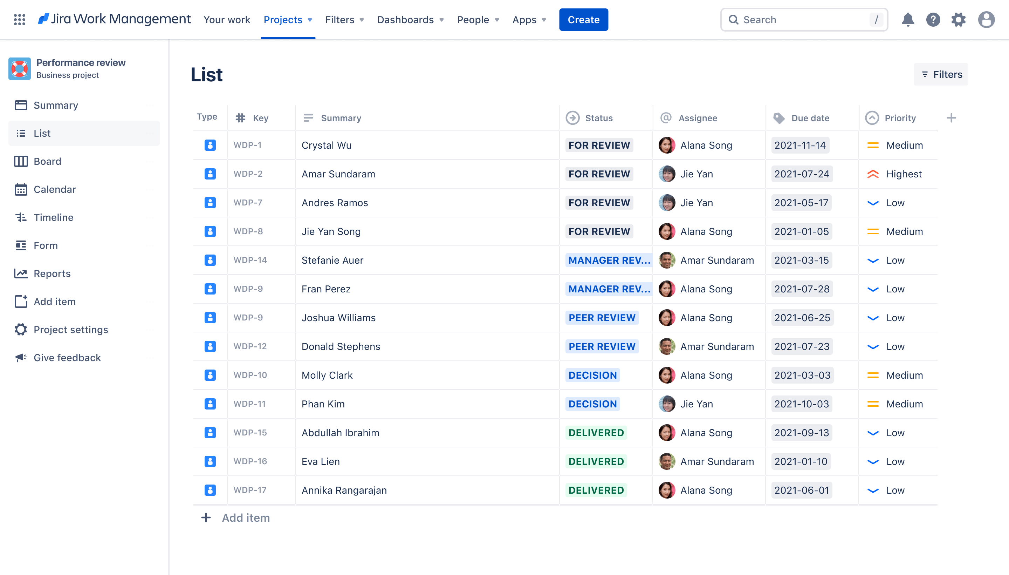The height and width of the screenshot is (575, 1009).
Task: Open the Your work menu item
Action: tap(227, 19)
